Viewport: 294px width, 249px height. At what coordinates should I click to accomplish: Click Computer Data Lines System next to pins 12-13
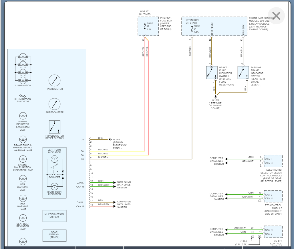pyautogui.click(x=124, y=185)
